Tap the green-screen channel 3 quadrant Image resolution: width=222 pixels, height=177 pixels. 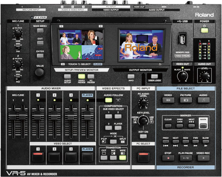click(71, 52)
